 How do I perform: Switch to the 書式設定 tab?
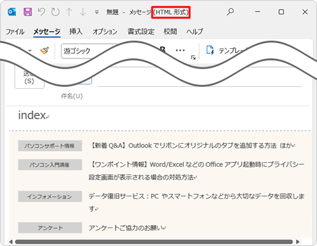pyautogui.click(x=141, y=32)
